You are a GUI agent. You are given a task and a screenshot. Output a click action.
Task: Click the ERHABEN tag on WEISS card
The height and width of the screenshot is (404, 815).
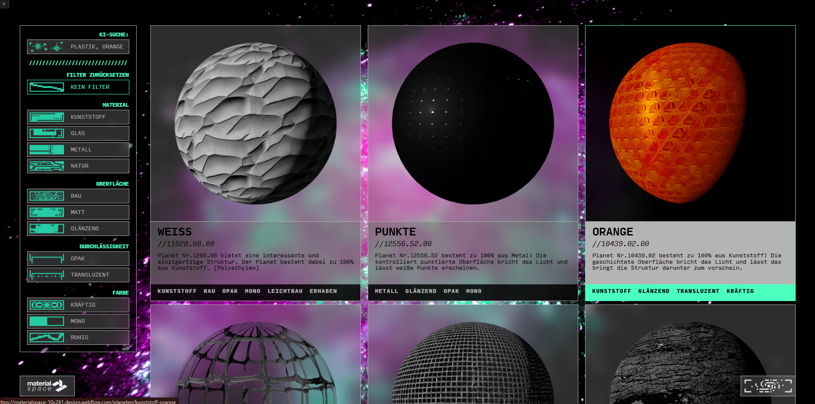point(323,291)
